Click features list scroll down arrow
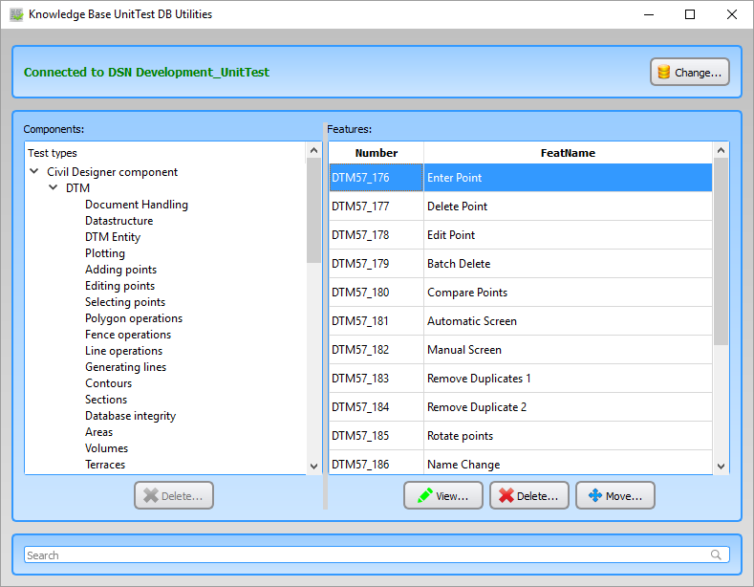The image size is (754, 587). click(x=721, y=467)
